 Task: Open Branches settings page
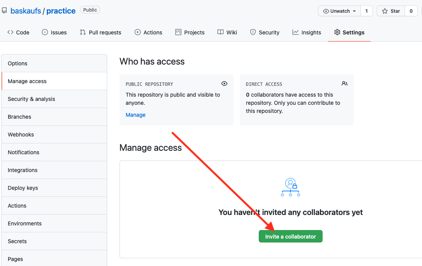pos(54,117)
